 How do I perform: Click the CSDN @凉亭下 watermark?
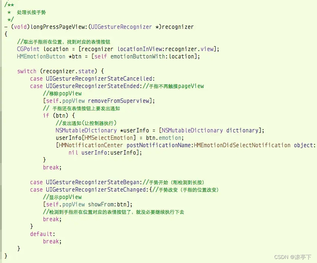click(293, 257)
